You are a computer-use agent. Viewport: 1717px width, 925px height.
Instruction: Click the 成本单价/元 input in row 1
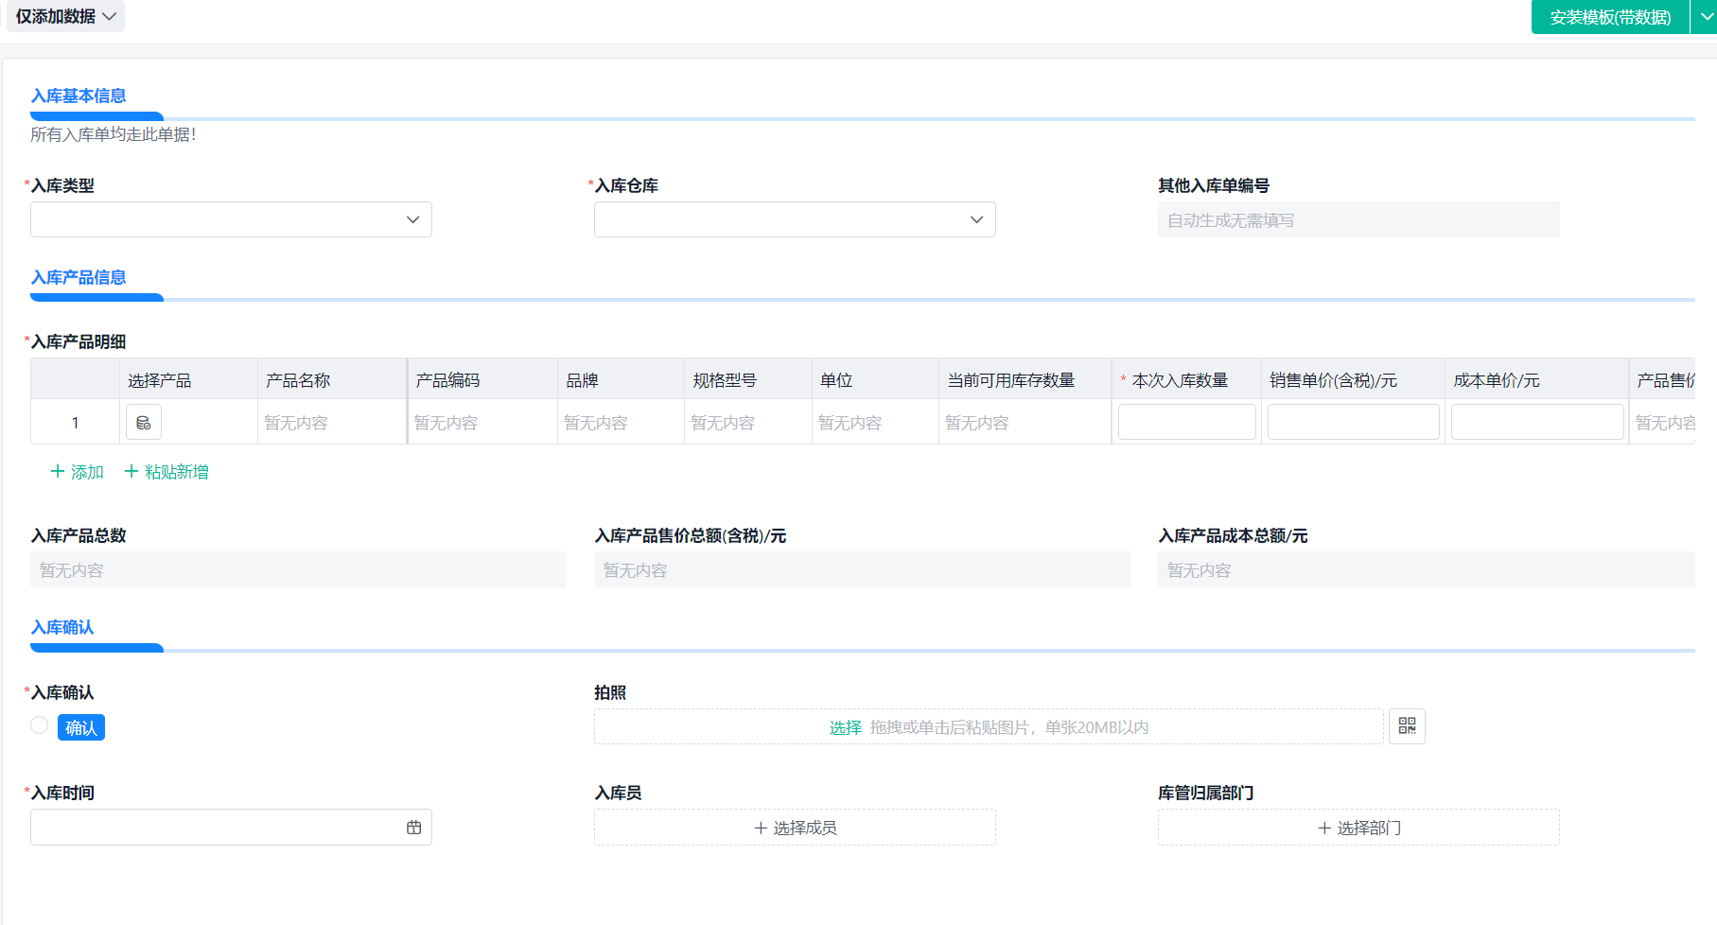[x=1537, y=422]
